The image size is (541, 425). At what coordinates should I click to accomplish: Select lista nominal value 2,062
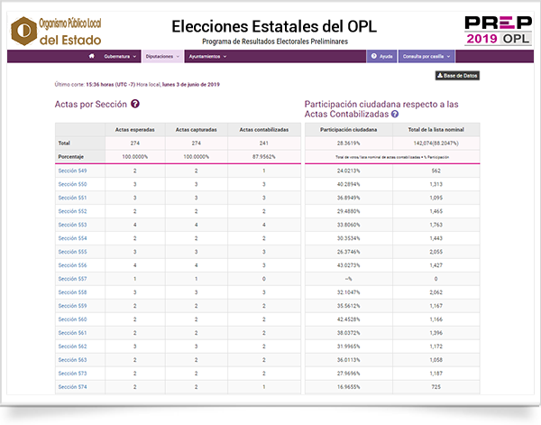click(x=436, y=292)
